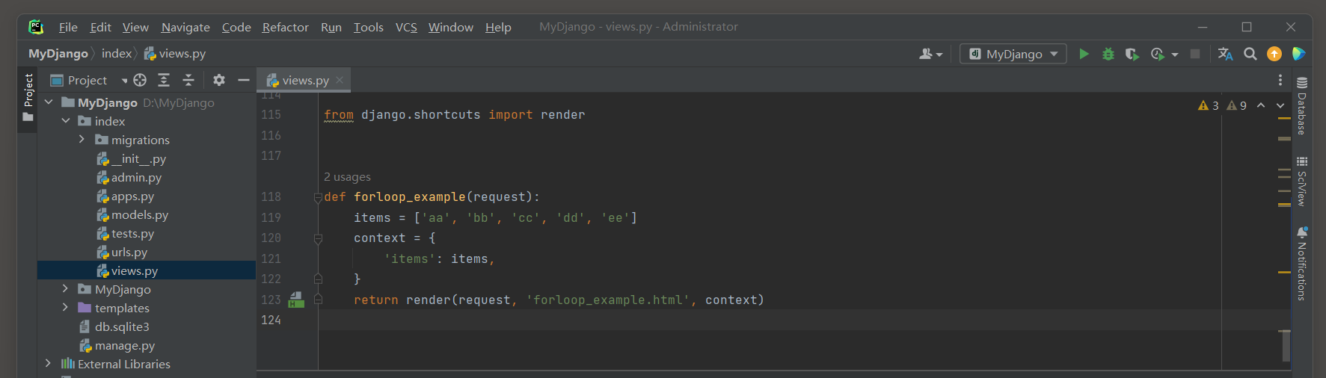Go to next highlighted error arrow
This screenshot has width=1326, height=378.
(x=1280, y=105)
